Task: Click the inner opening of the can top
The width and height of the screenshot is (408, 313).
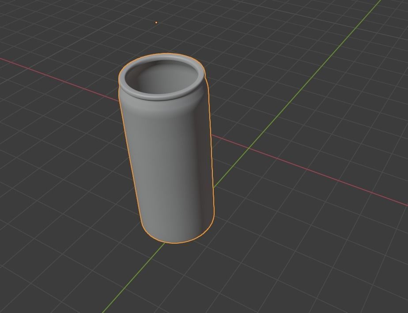Action: [161, 77]
